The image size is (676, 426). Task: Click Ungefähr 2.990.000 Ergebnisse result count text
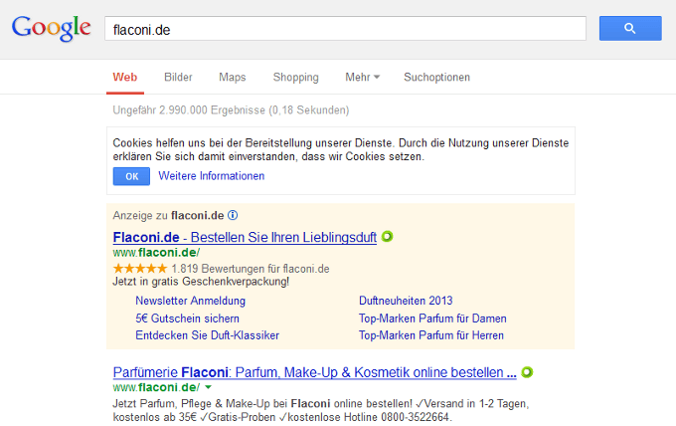(231, 110)
